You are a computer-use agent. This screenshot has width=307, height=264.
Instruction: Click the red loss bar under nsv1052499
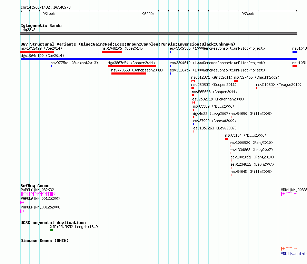coord(37,52)
